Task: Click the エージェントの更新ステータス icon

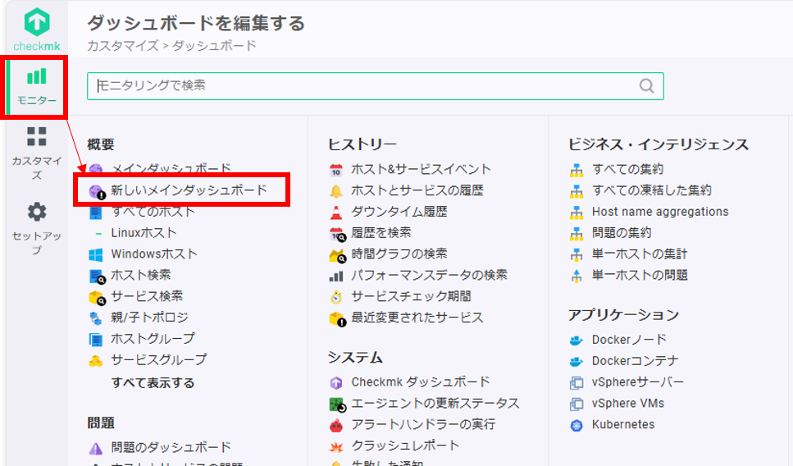Action: (x=337, y=404)
